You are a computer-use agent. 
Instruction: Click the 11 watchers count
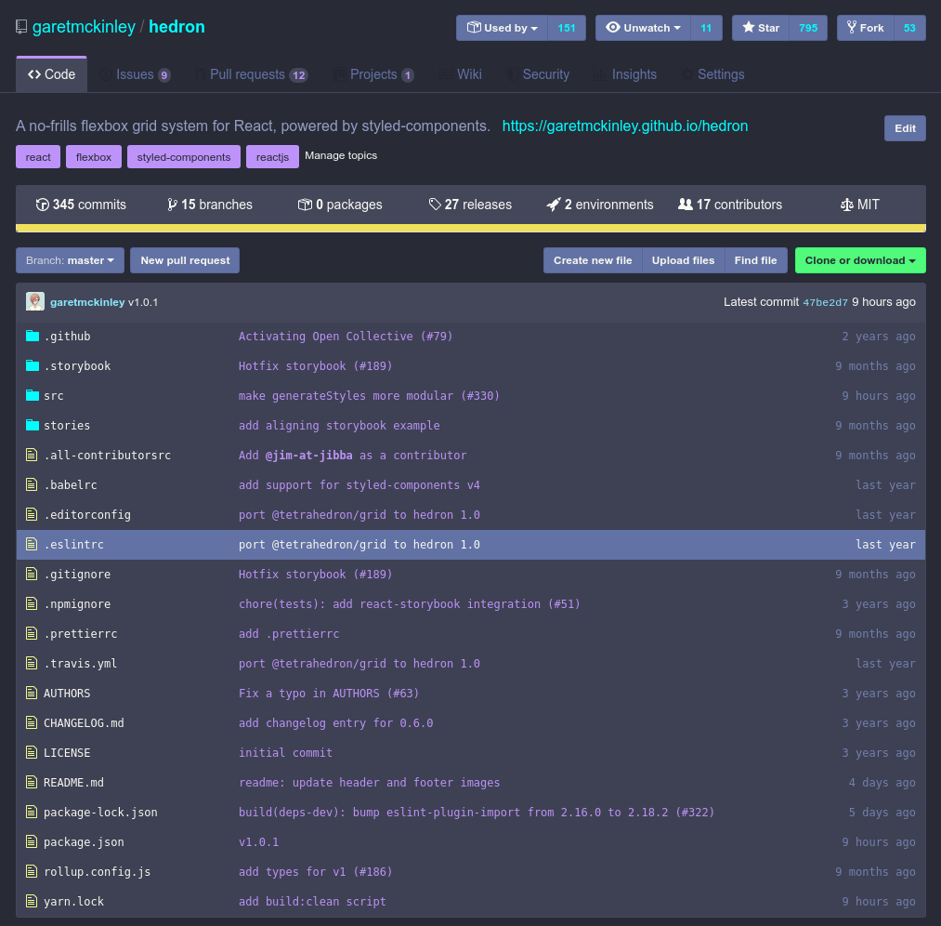(x=706, y=28)
